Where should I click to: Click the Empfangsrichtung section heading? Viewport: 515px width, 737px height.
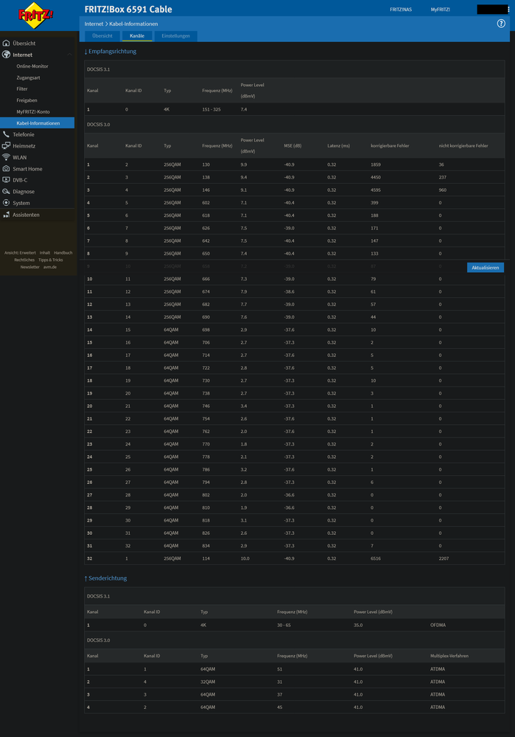tap(111, 51)
